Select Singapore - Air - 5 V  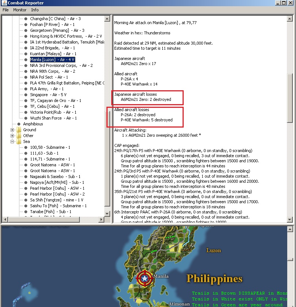48,95
